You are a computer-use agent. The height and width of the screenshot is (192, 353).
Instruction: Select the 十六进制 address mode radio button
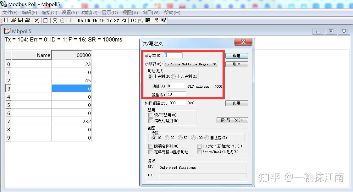tap(173, 76)
